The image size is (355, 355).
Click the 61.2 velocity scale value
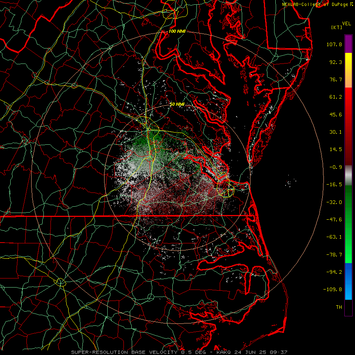pos(336,97)
